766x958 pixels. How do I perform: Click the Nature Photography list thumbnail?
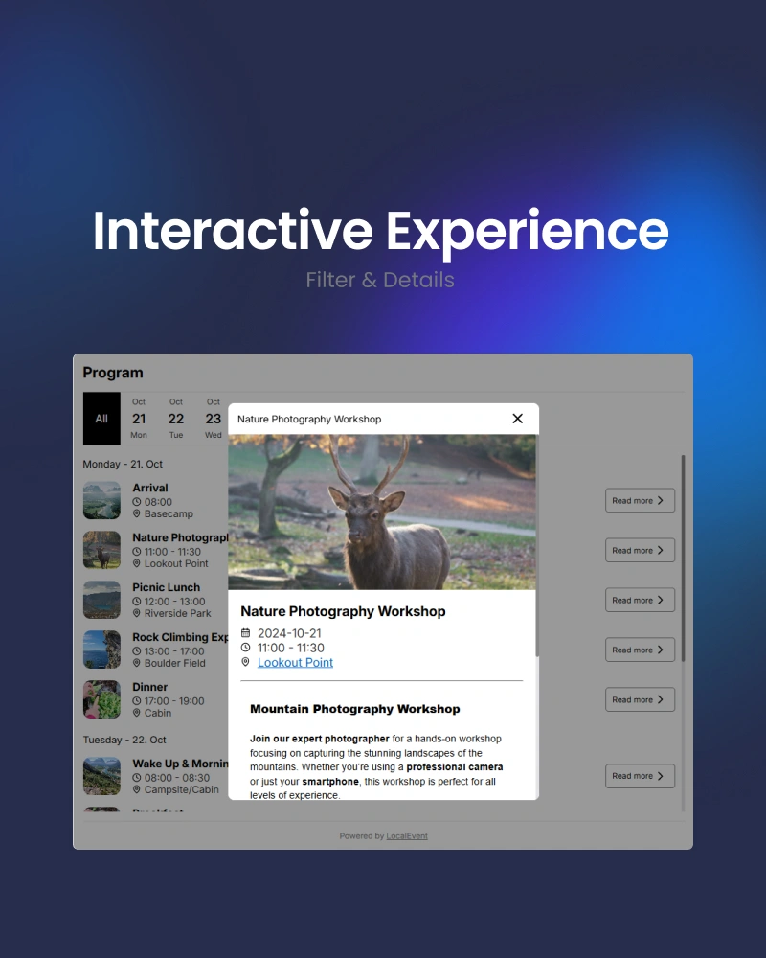click(x=102, y=550)
